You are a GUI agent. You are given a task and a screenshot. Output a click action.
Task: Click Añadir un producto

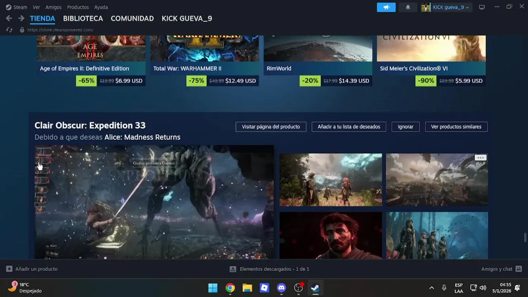coord(36,269)
